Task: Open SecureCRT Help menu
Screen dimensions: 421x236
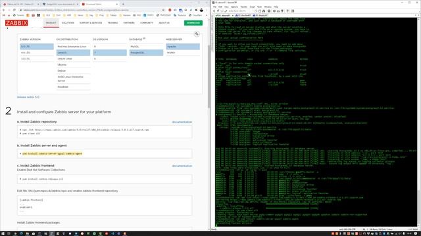Action: (x=276, y=7)
